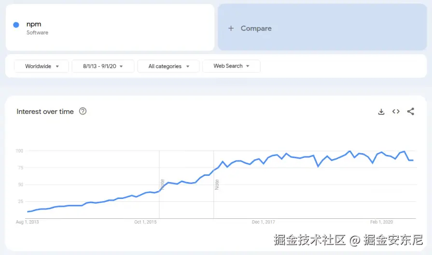Click the Aug 1, 2013 axis label
The height and width of the screenshot is (255, 432).
pyautogui.click(x=28, y=222)
